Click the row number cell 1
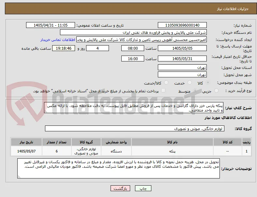Screen dimensions: 257x197 pyautogui.click(x=247, y=151)
